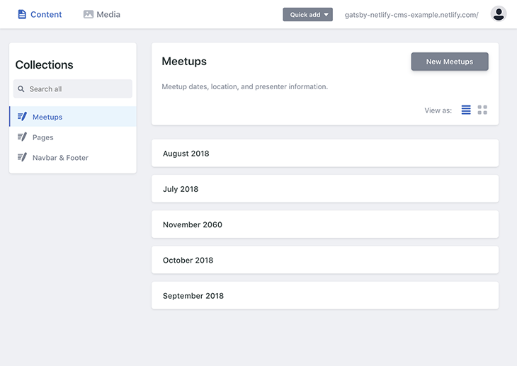Click the search magnifier icon
Viewport: 517px width, 366px height.
coord(22,89)
